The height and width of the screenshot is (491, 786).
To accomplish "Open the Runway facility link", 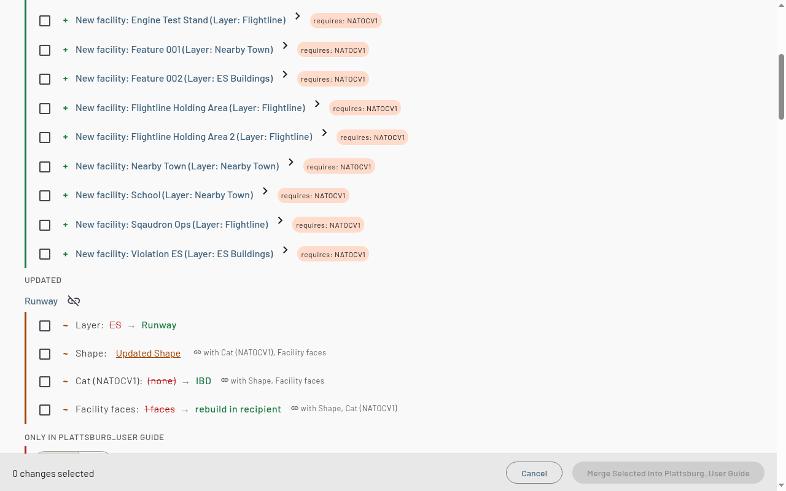I will pyautogui.click(x=41, y=301).
